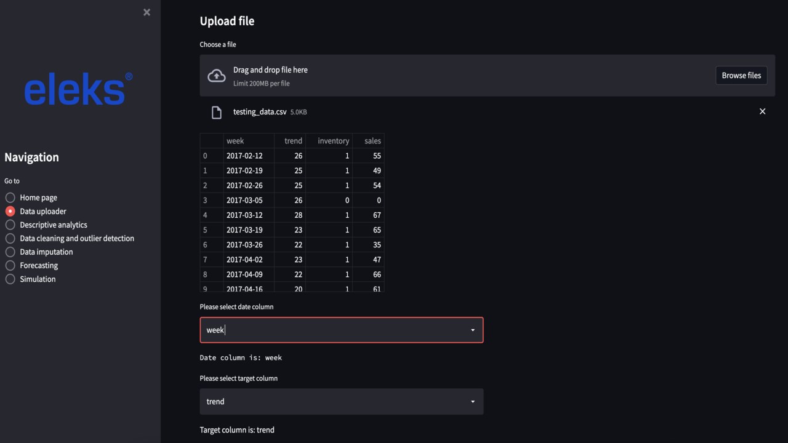Click the cloud upload icon
The image size is (788, 443).
click(217, 76)
